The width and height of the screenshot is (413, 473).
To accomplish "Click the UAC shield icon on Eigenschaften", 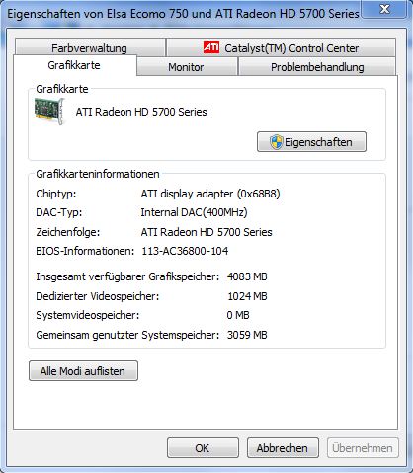I will pos(276,142).
